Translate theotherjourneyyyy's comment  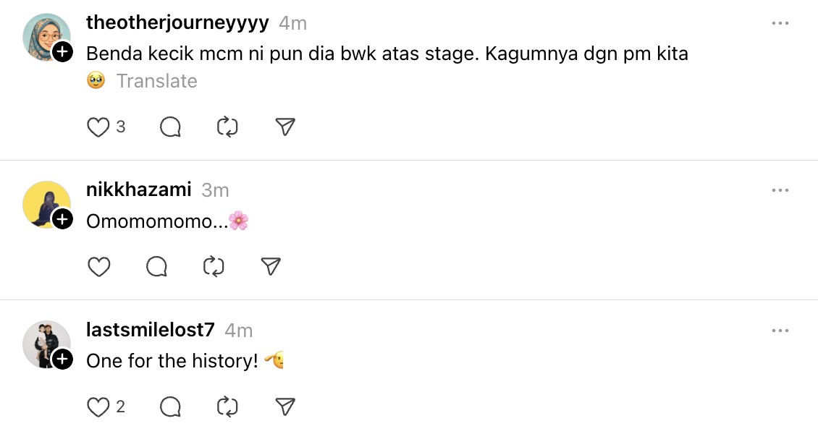click(x=156, y=81)
